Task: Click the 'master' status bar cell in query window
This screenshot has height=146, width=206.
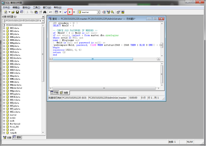Action: click(x=123, y=98)
